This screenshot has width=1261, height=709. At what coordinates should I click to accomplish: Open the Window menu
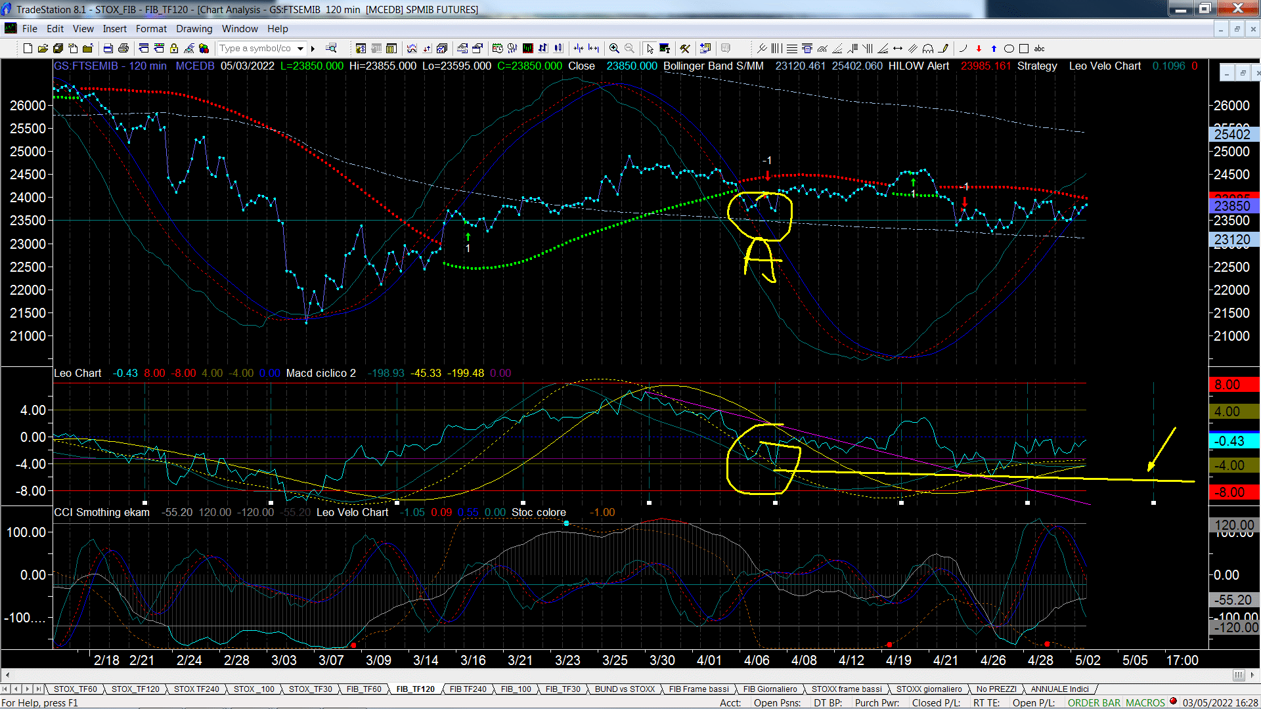tap(240, 29)
